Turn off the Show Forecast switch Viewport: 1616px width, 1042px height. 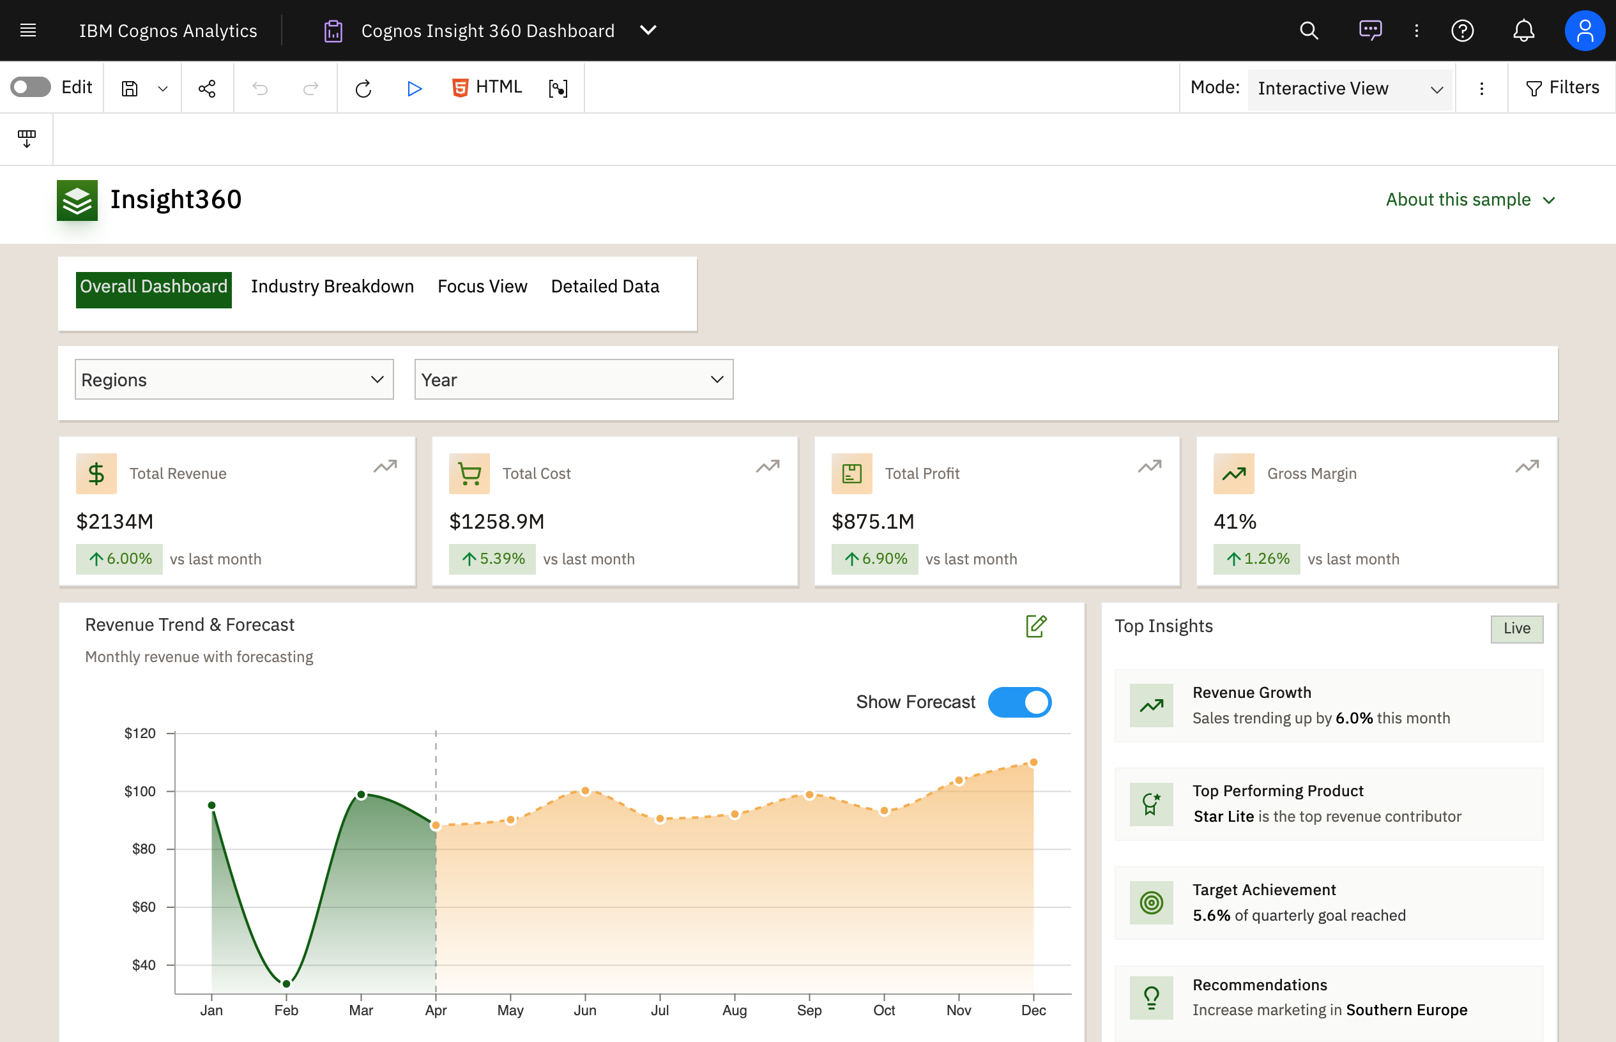coord(1019,702)
